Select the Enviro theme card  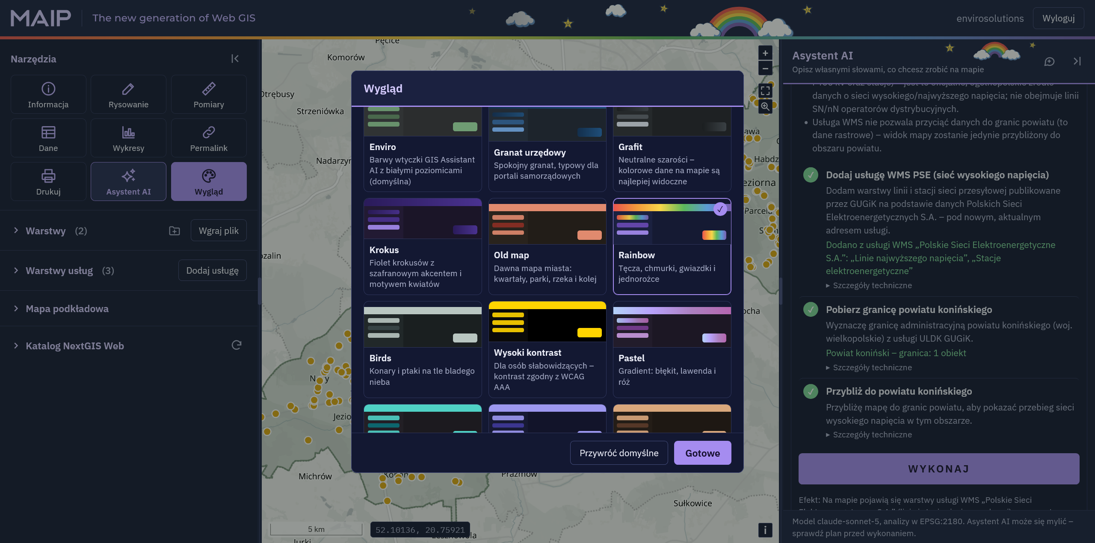click(x=423, y=149)
